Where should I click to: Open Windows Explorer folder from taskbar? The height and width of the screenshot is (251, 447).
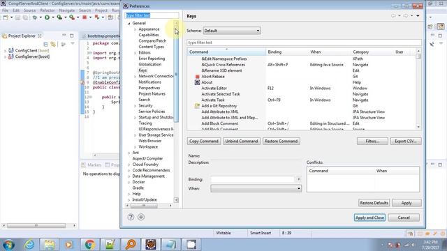point(50,245)
